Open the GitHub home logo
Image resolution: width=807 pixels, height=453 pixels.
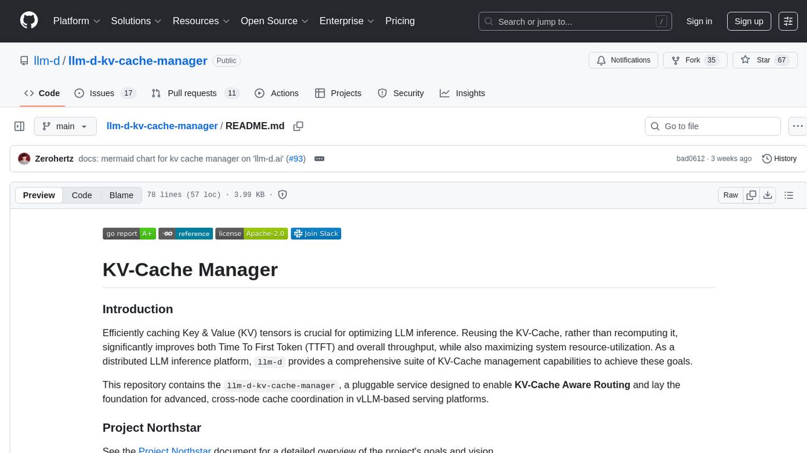coord(29,21)
